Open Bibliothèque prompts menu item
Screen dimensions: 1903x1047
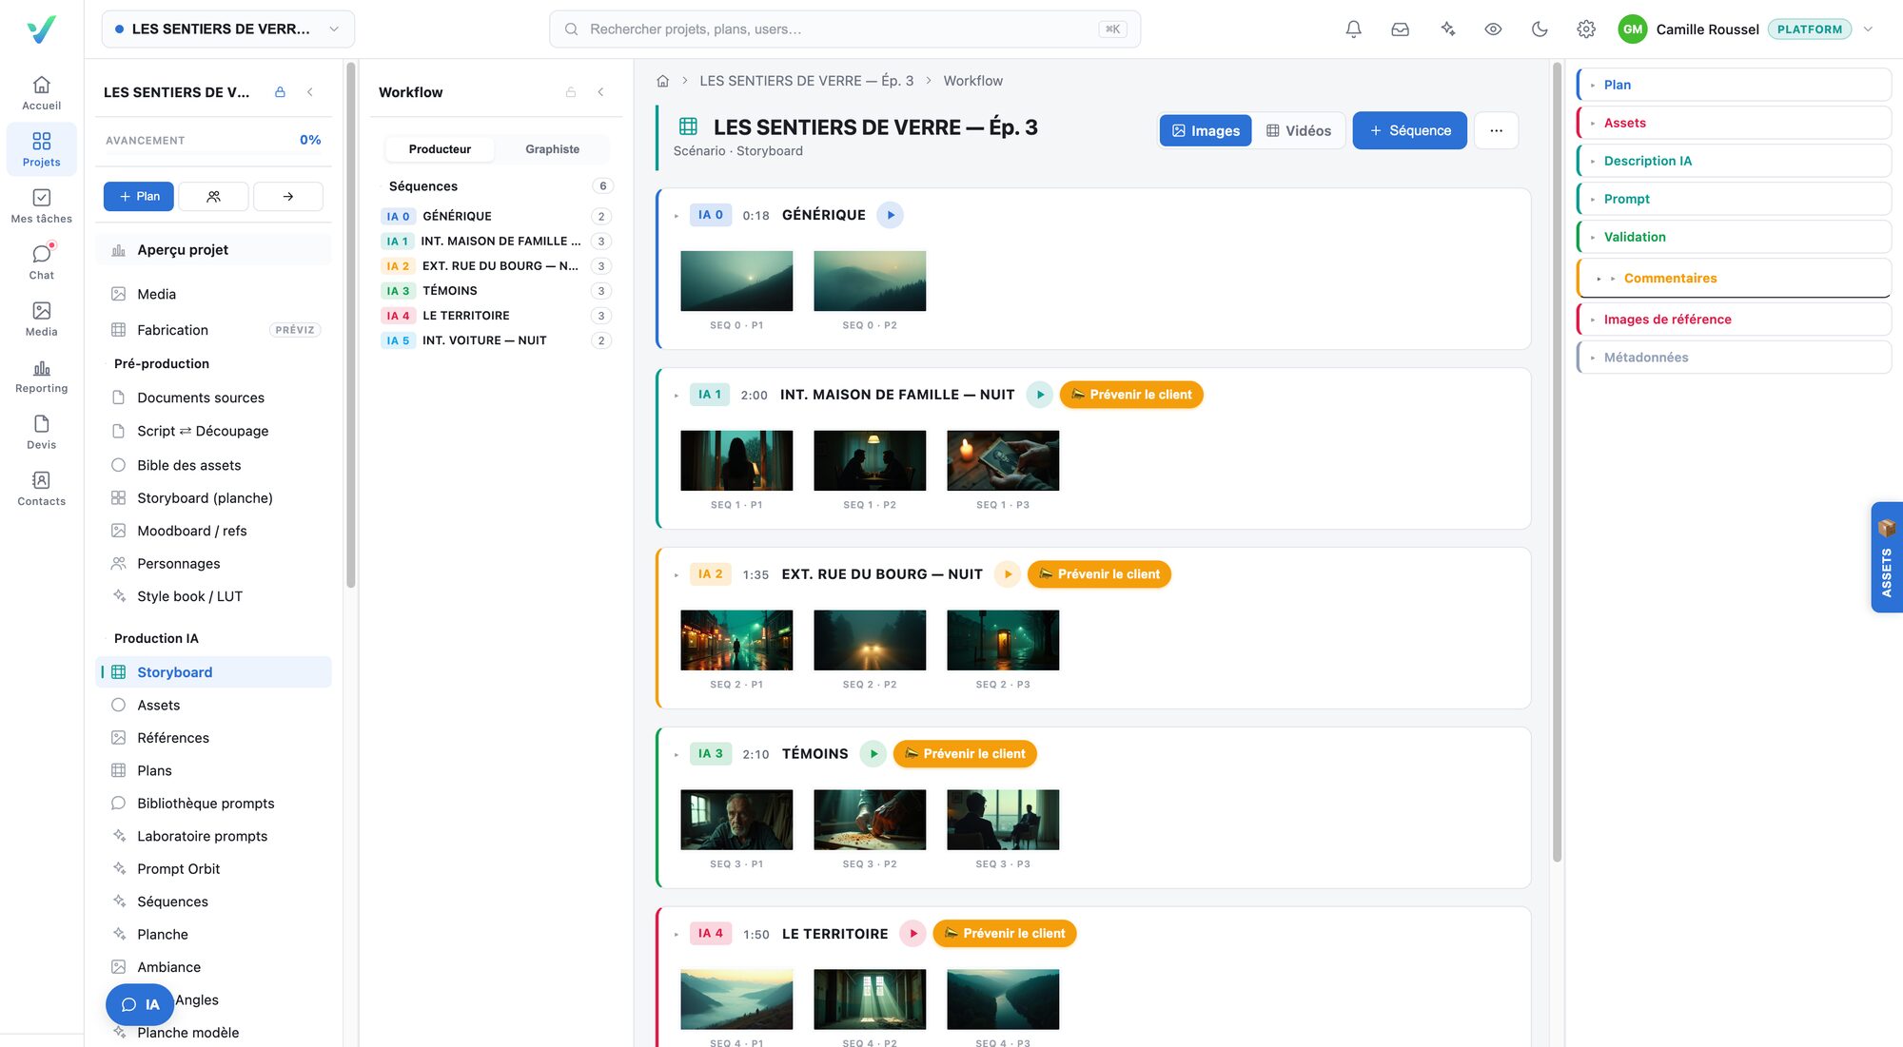pos(214,804)
